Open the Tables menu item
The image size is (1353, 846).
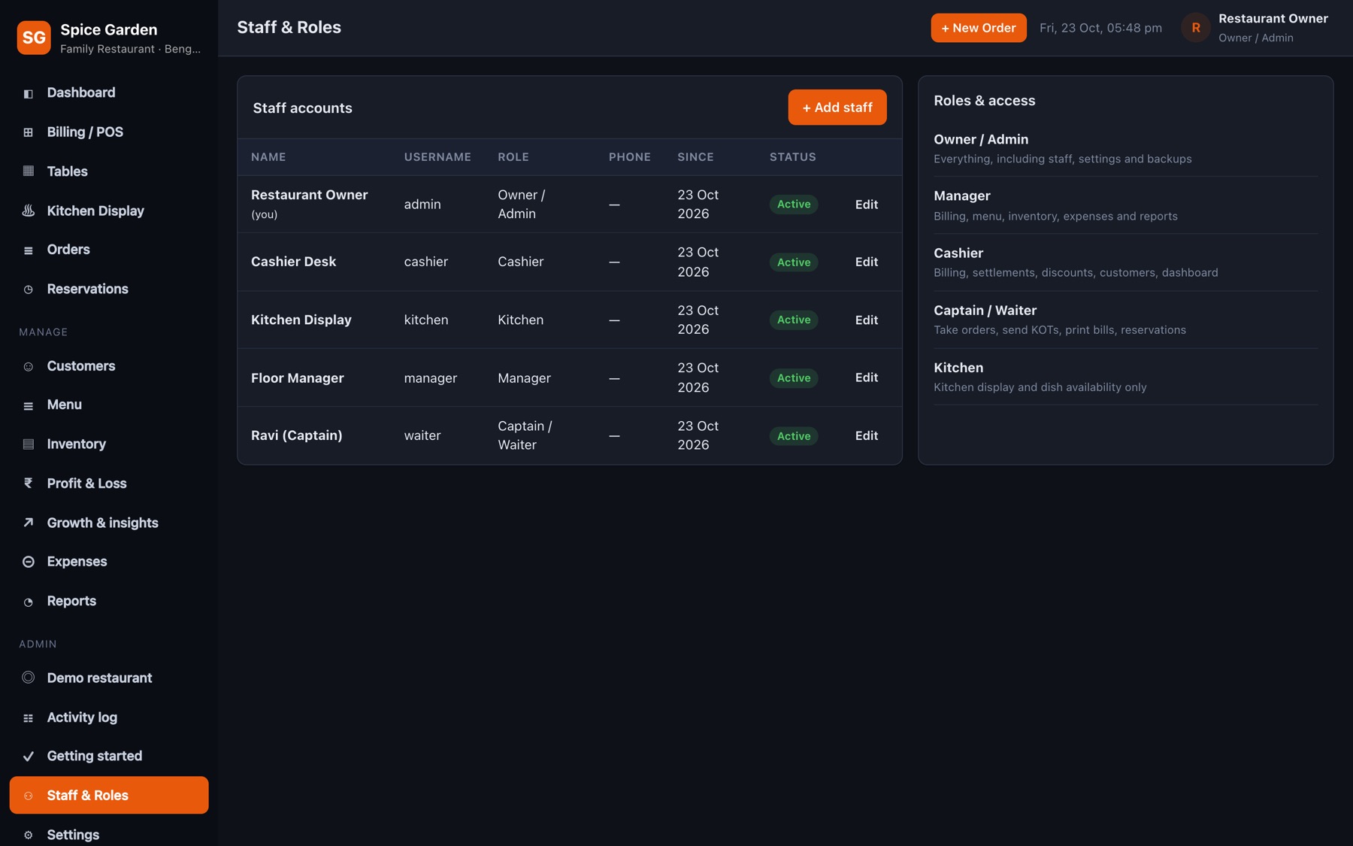coord(109,171)
